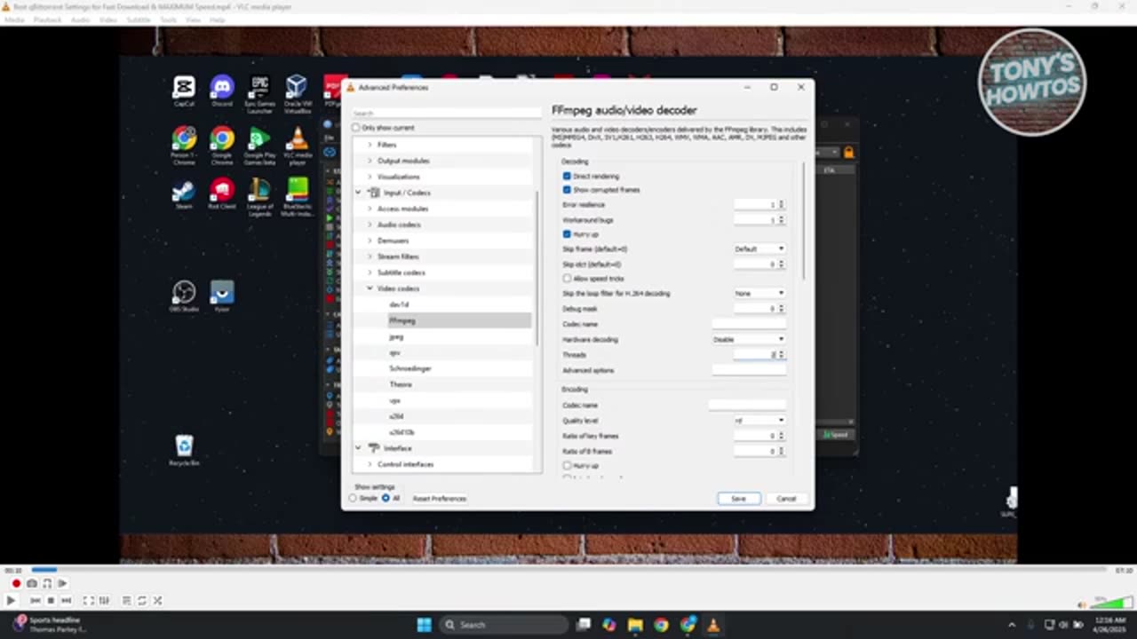Open Skip frame Default dropdown
Image resolution: width=1137 pixels, height=639 pixels.
point(759,249)
